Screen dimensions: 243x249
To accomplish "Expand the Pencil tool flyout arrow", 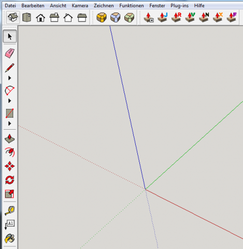I will coord(10,78).
